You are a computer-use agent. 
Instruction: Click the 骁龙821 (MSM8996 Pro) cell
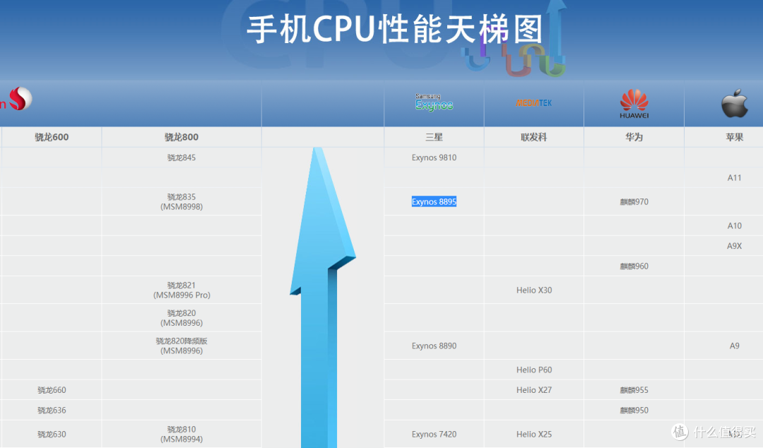click(x=182, y=290)
